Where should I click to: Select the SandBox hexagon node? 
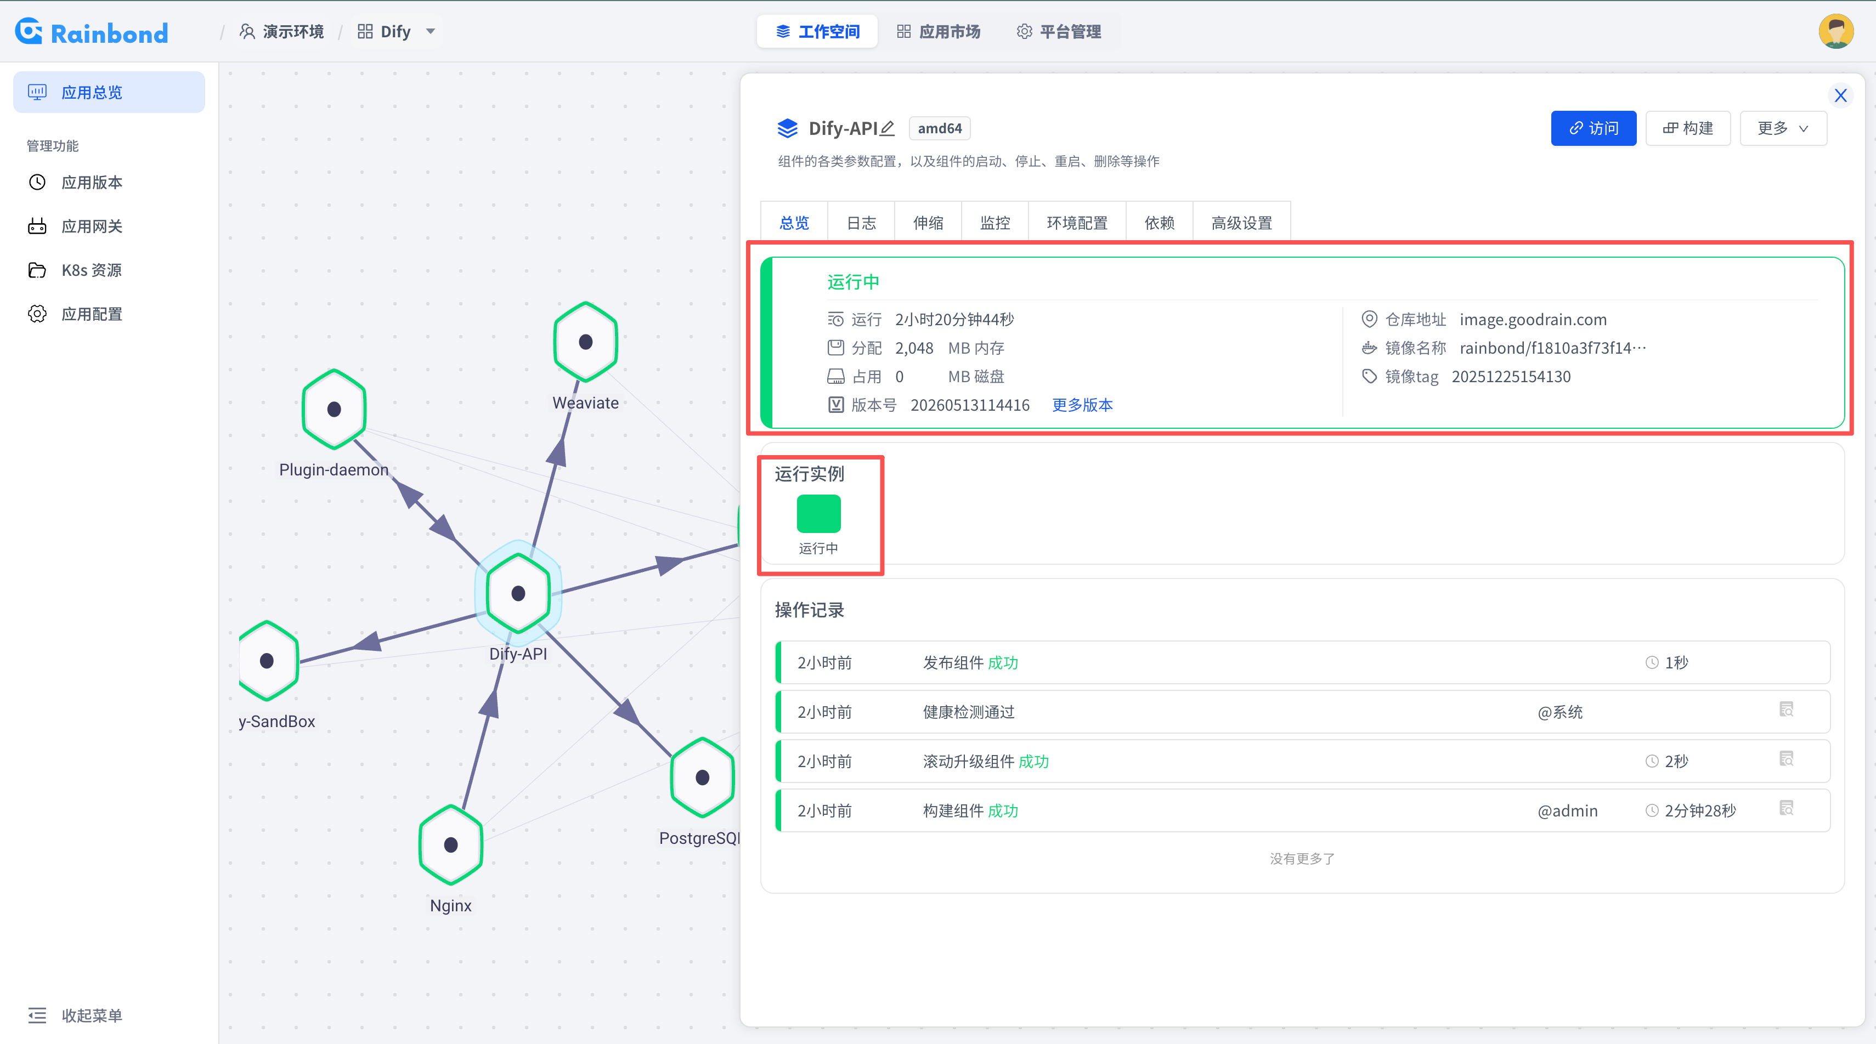click(267, 660)
